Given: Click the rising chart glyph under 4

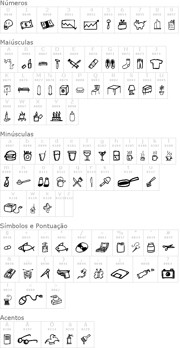Looking at the screenshot, I should click(x=91, y=25).
